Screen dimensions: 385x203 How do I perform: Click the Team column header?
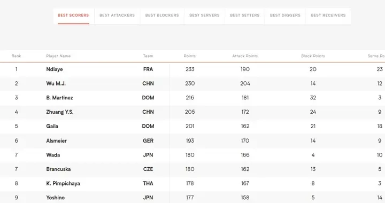[148, 56]
